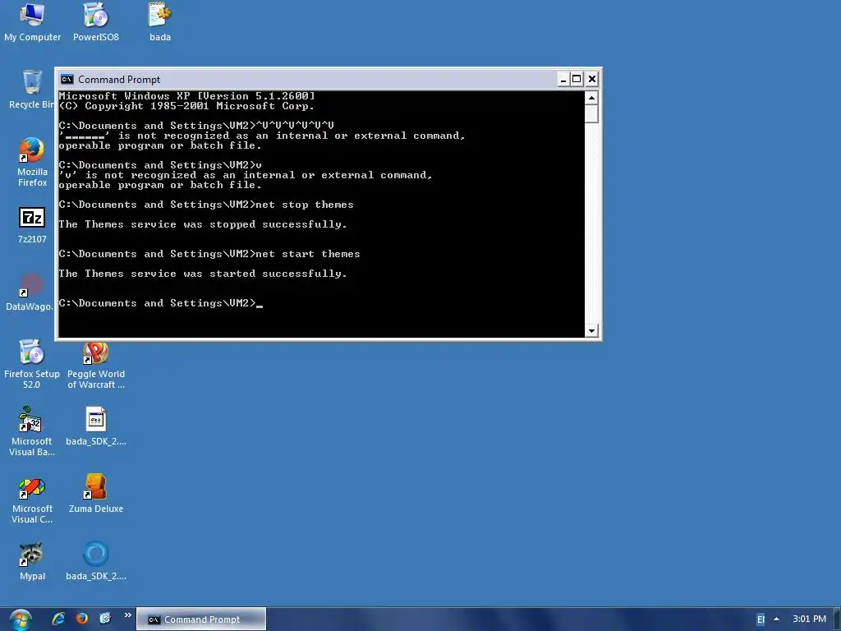
Task: Select the 7z2107 installer icon
Action: (32, 225)
